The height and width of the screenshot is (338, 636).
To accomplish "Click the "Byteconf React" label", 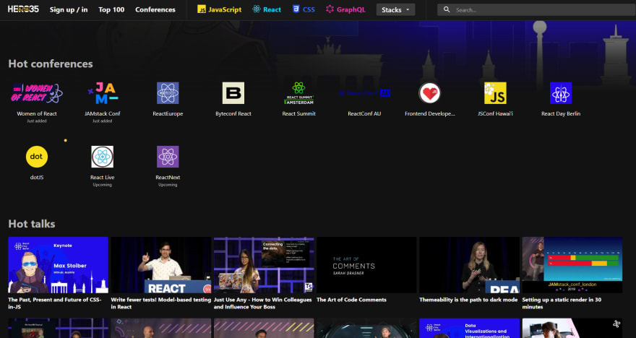I will pos(233,114).
